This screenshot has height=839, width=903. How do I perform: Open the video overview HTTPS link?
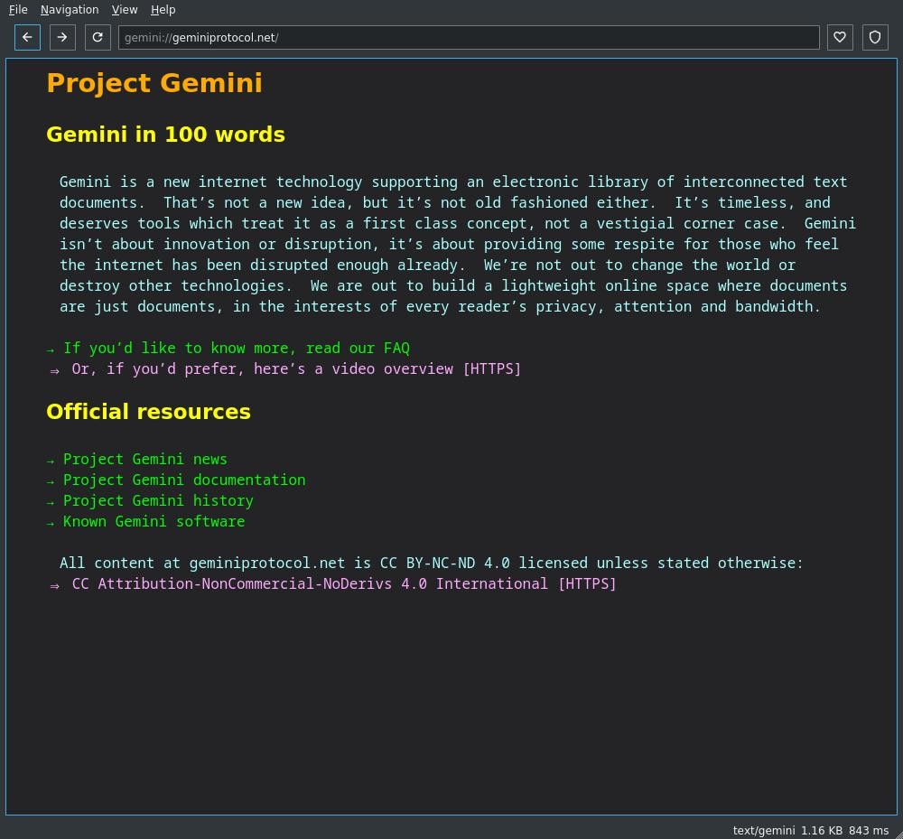[296, 368]
